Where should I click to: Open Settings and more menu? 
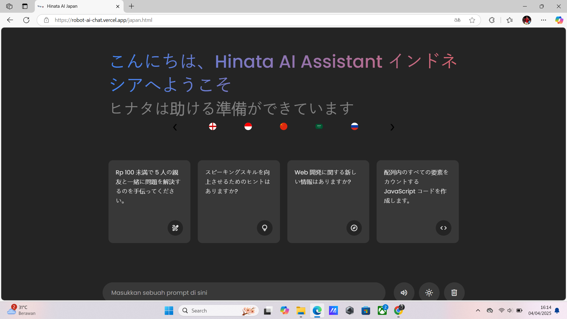[x=544, y=20]
